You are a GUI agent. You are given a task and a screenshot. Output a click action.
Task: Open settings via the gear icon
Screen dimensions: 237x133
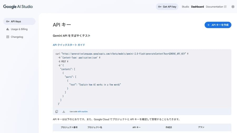point(233,7)
